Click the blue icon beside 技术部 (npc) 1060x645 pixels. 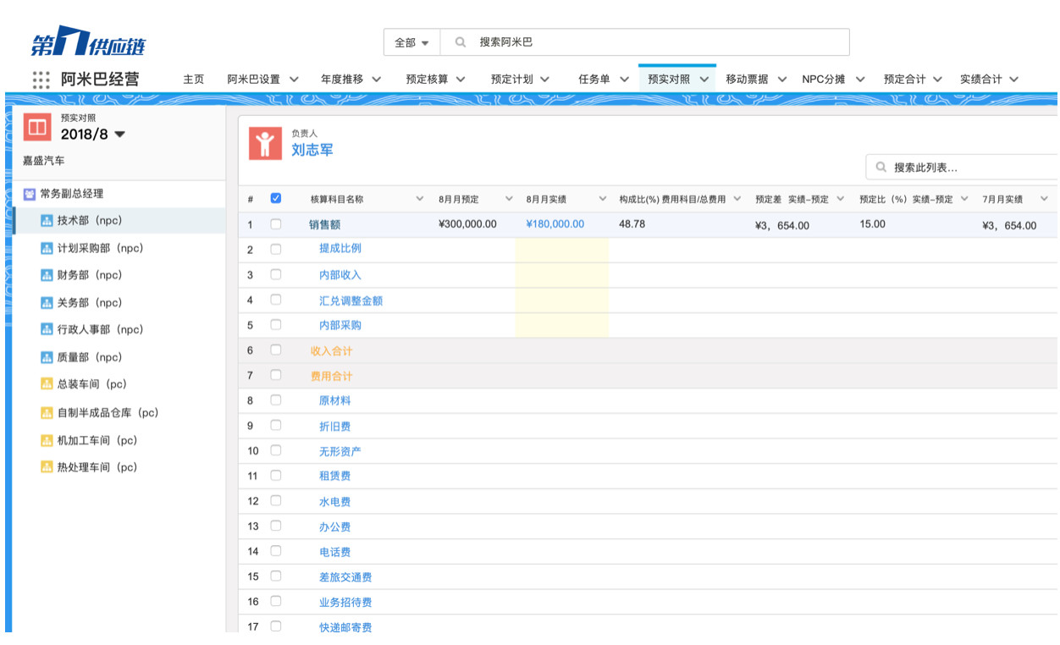tap(47, 221)
